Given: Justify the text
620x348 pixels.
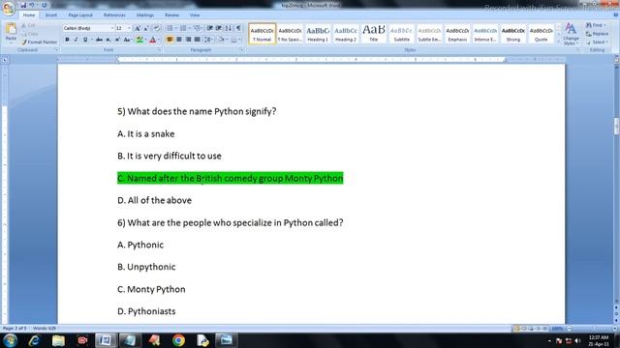Looking at the screenshot, I should [198, 40].
